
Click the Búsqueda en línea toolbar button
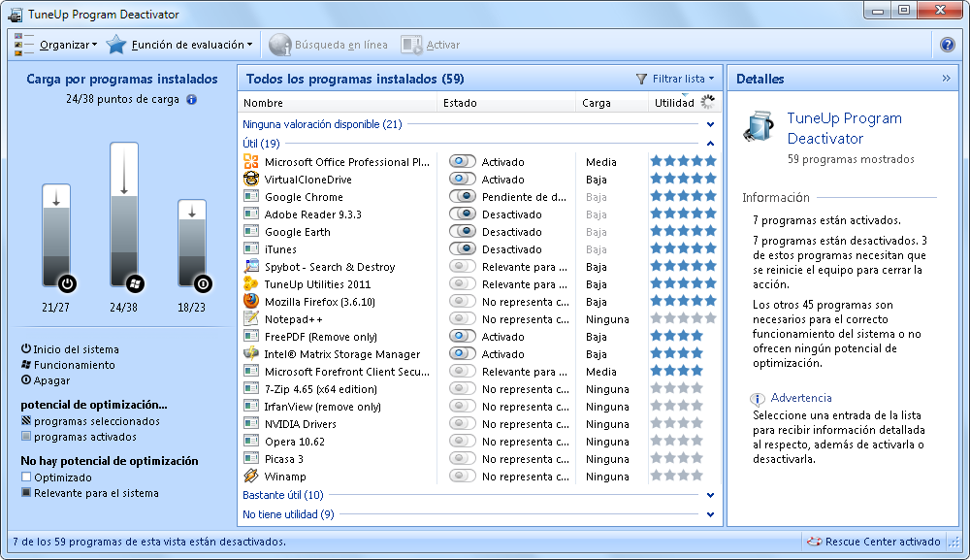[329, 45]
